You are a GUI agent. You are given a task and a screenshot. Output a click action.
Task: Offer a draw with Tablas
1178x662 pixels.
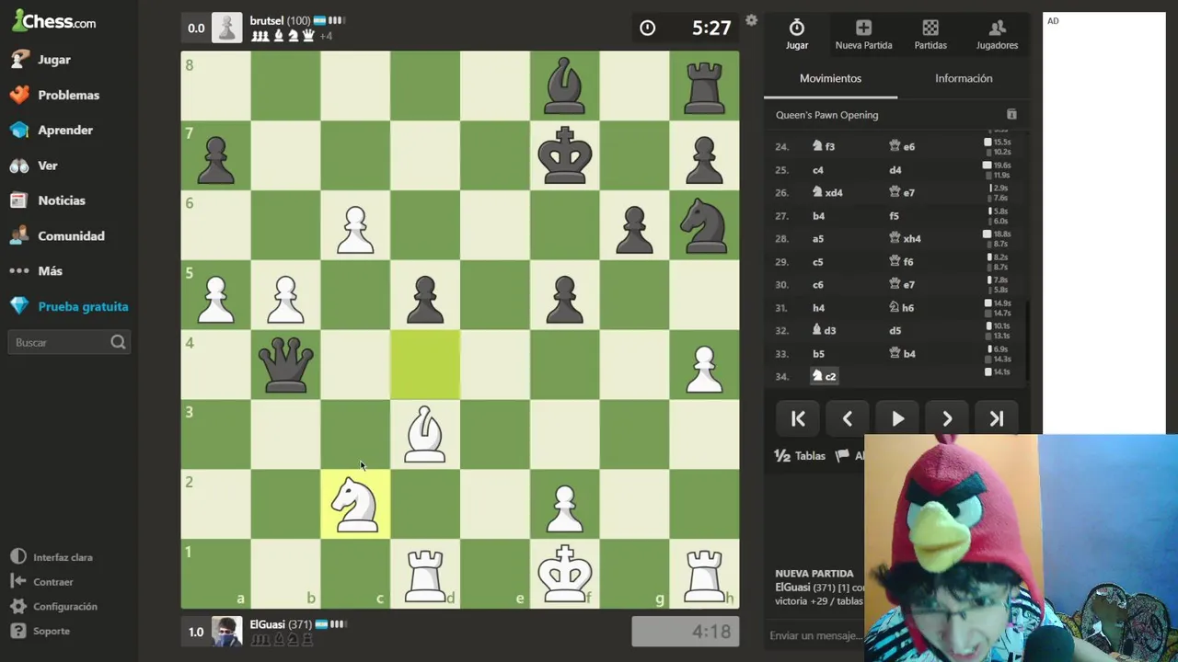coord(801,455)
